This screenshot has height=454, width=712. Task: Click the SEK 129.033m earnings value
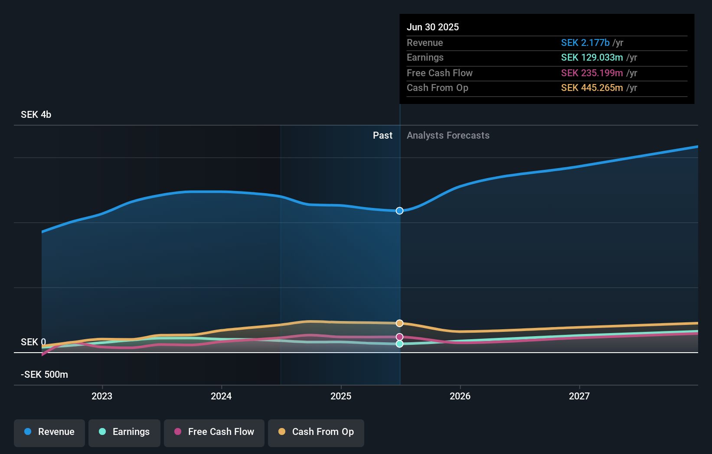[592, 58]
